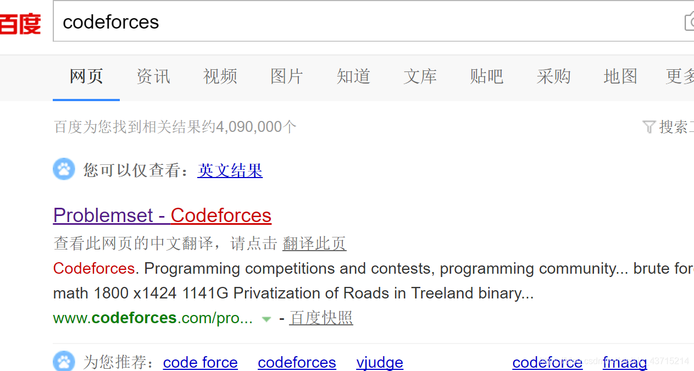
Task: Open the 搜索工具 filter option
Action: [x=676, y=127]
